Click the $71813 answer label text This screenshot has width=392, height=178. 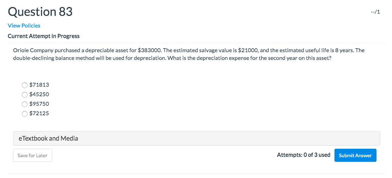(39, 85)
